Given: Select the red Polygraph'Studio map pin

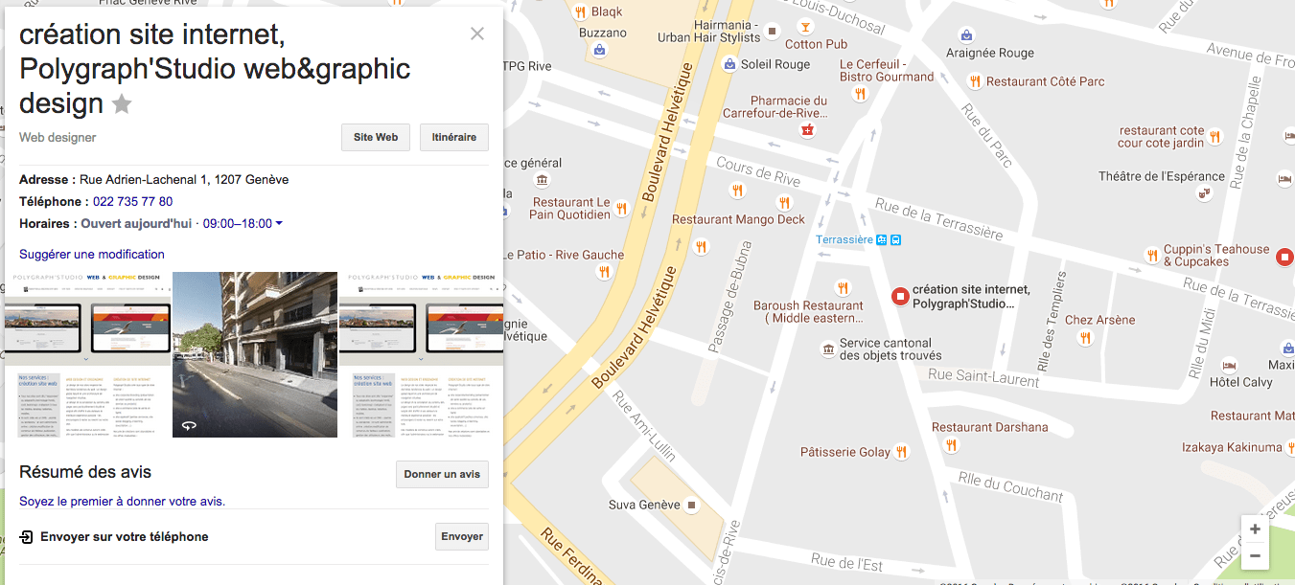Looking at the screenshot, I should (x=899, y=297).
